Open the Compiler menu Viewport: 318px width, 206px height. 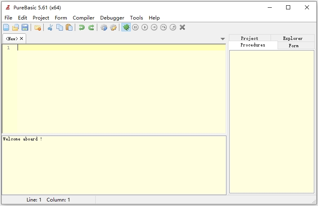pyautogui.click(x=83, y=18)
